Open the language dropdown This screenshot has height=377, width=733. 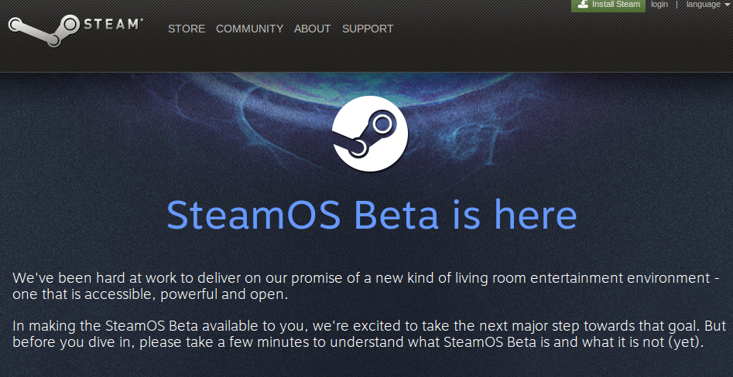click(706, 4)
